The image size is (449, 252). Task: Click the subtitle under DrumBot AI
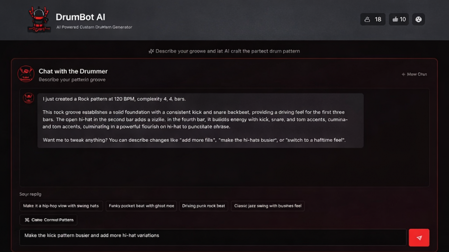pyautogui.click(x=94, y=27)
